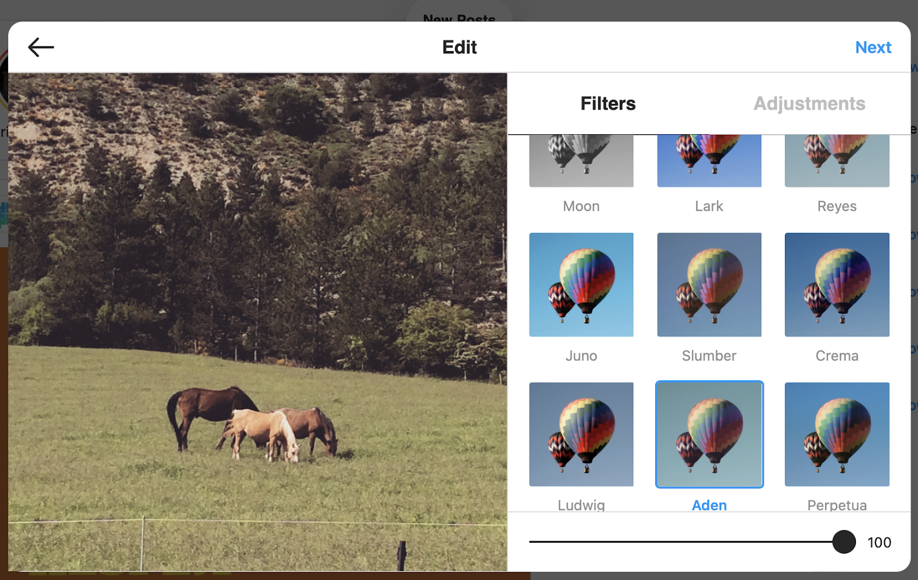
Task: Click the selected Aden filter thumbnail
Action: tap(709, 434)
